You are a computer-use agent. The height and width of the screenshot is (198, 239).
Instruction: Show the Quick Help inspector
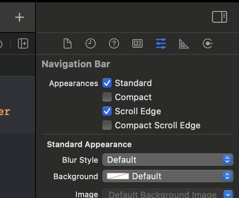(x=114, y=43)
